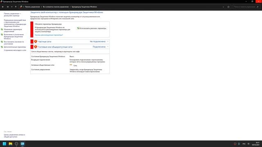Open address bar history dropdown arrow
262x147 pixels.
coord(224,7)
